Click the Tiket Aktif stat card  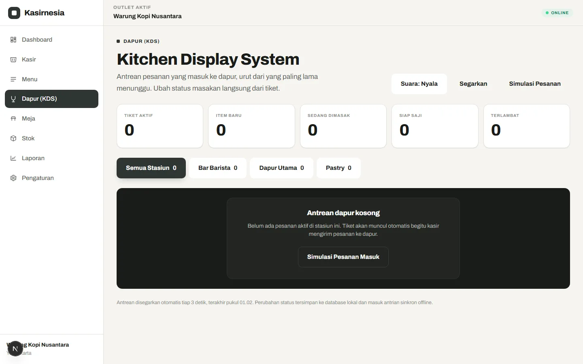pyautogui.click(x=160, y=126)
